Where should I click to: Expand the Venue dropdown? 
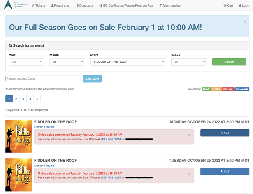[188, 62]
